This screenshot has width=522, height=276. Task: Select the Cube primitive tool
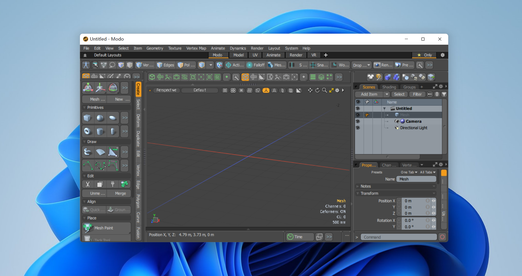(88, 118)
